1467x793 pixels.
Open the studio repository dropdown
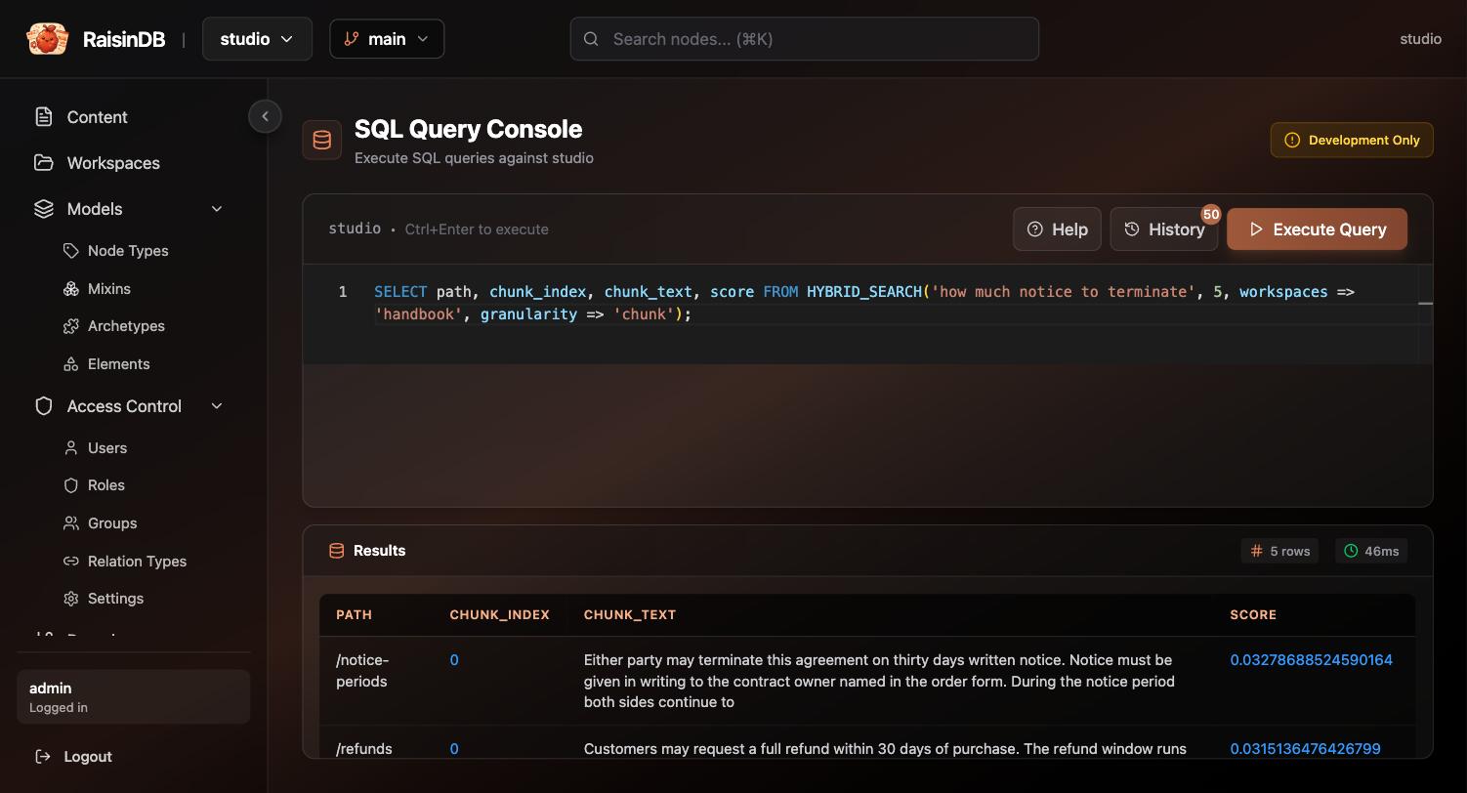257,39
